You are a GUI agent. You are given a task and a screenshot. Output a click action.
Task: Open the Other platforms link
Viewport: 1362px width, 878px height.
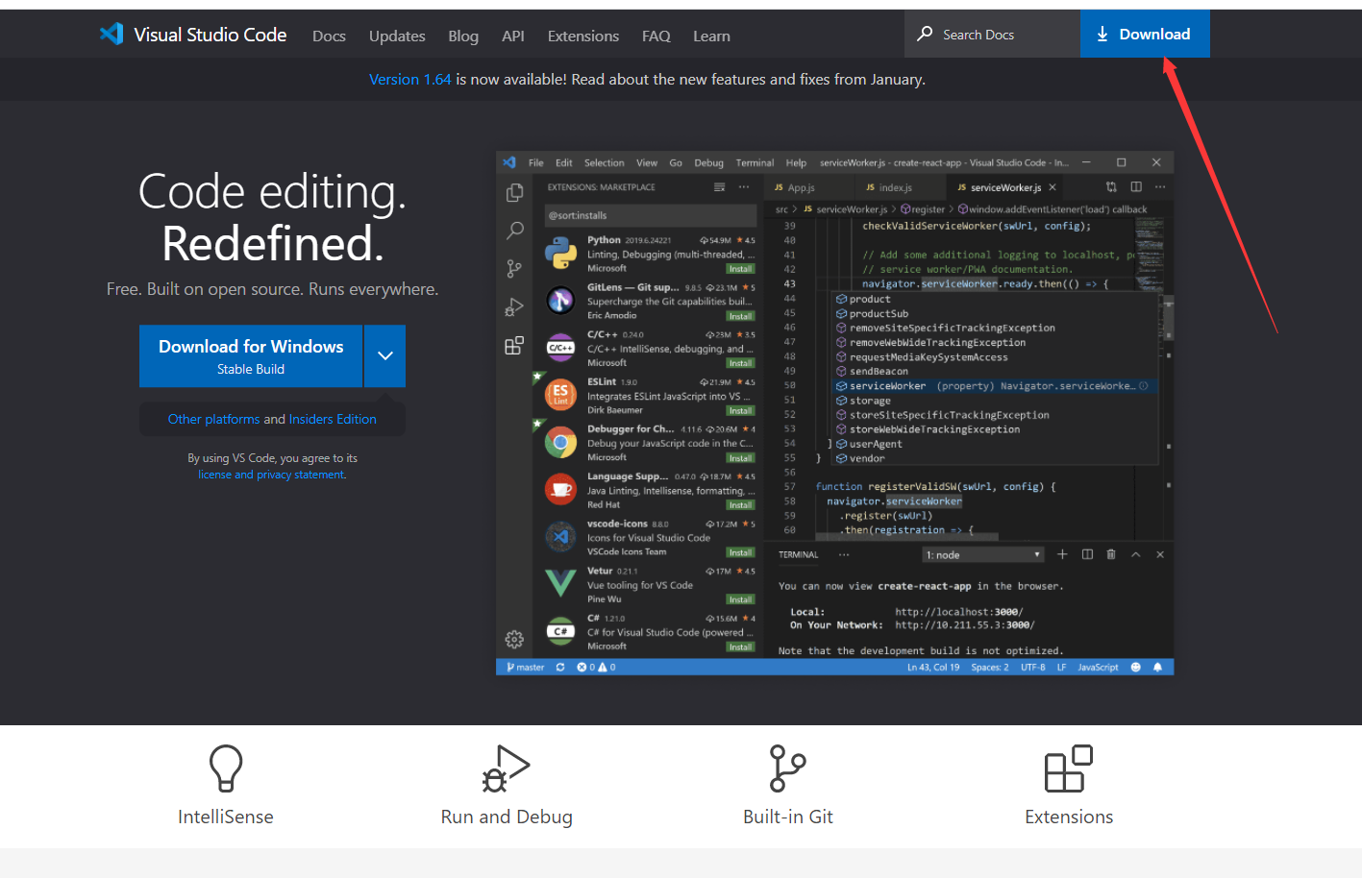pyautogui.click(x=213, y=419)
